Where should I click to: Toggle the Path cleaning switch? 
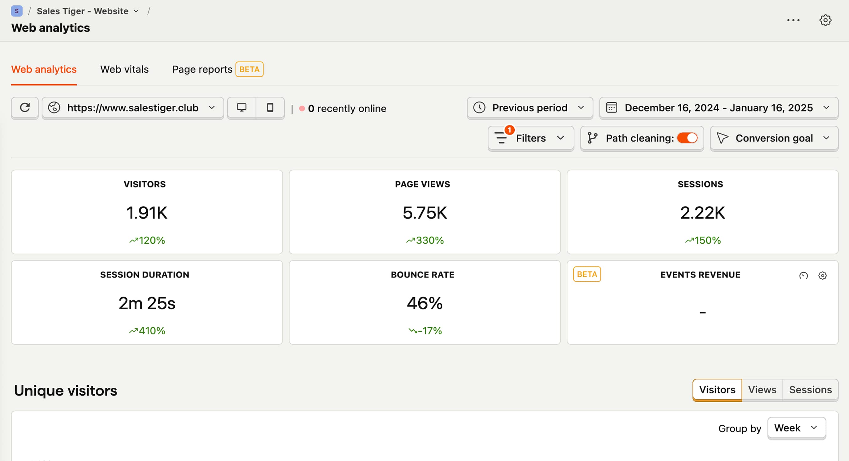687,138
